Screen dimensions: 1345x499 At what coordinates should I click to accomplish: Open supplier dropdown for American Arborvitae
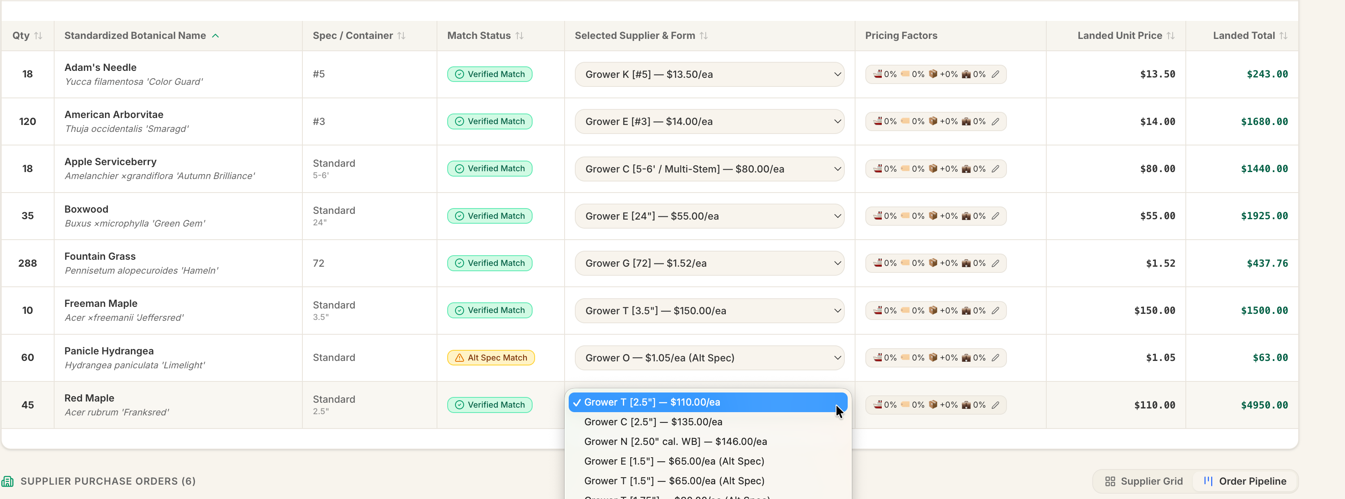pyautogui.click(x=709, y=122)
